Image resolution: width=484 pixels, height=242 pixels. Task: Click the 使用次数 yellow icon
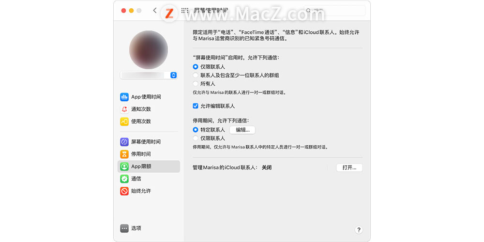point(124,121)
